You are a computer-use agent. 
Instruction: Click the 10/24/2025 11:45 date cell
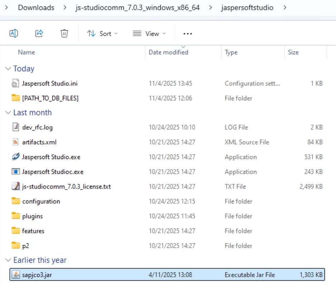coord(172,216)
